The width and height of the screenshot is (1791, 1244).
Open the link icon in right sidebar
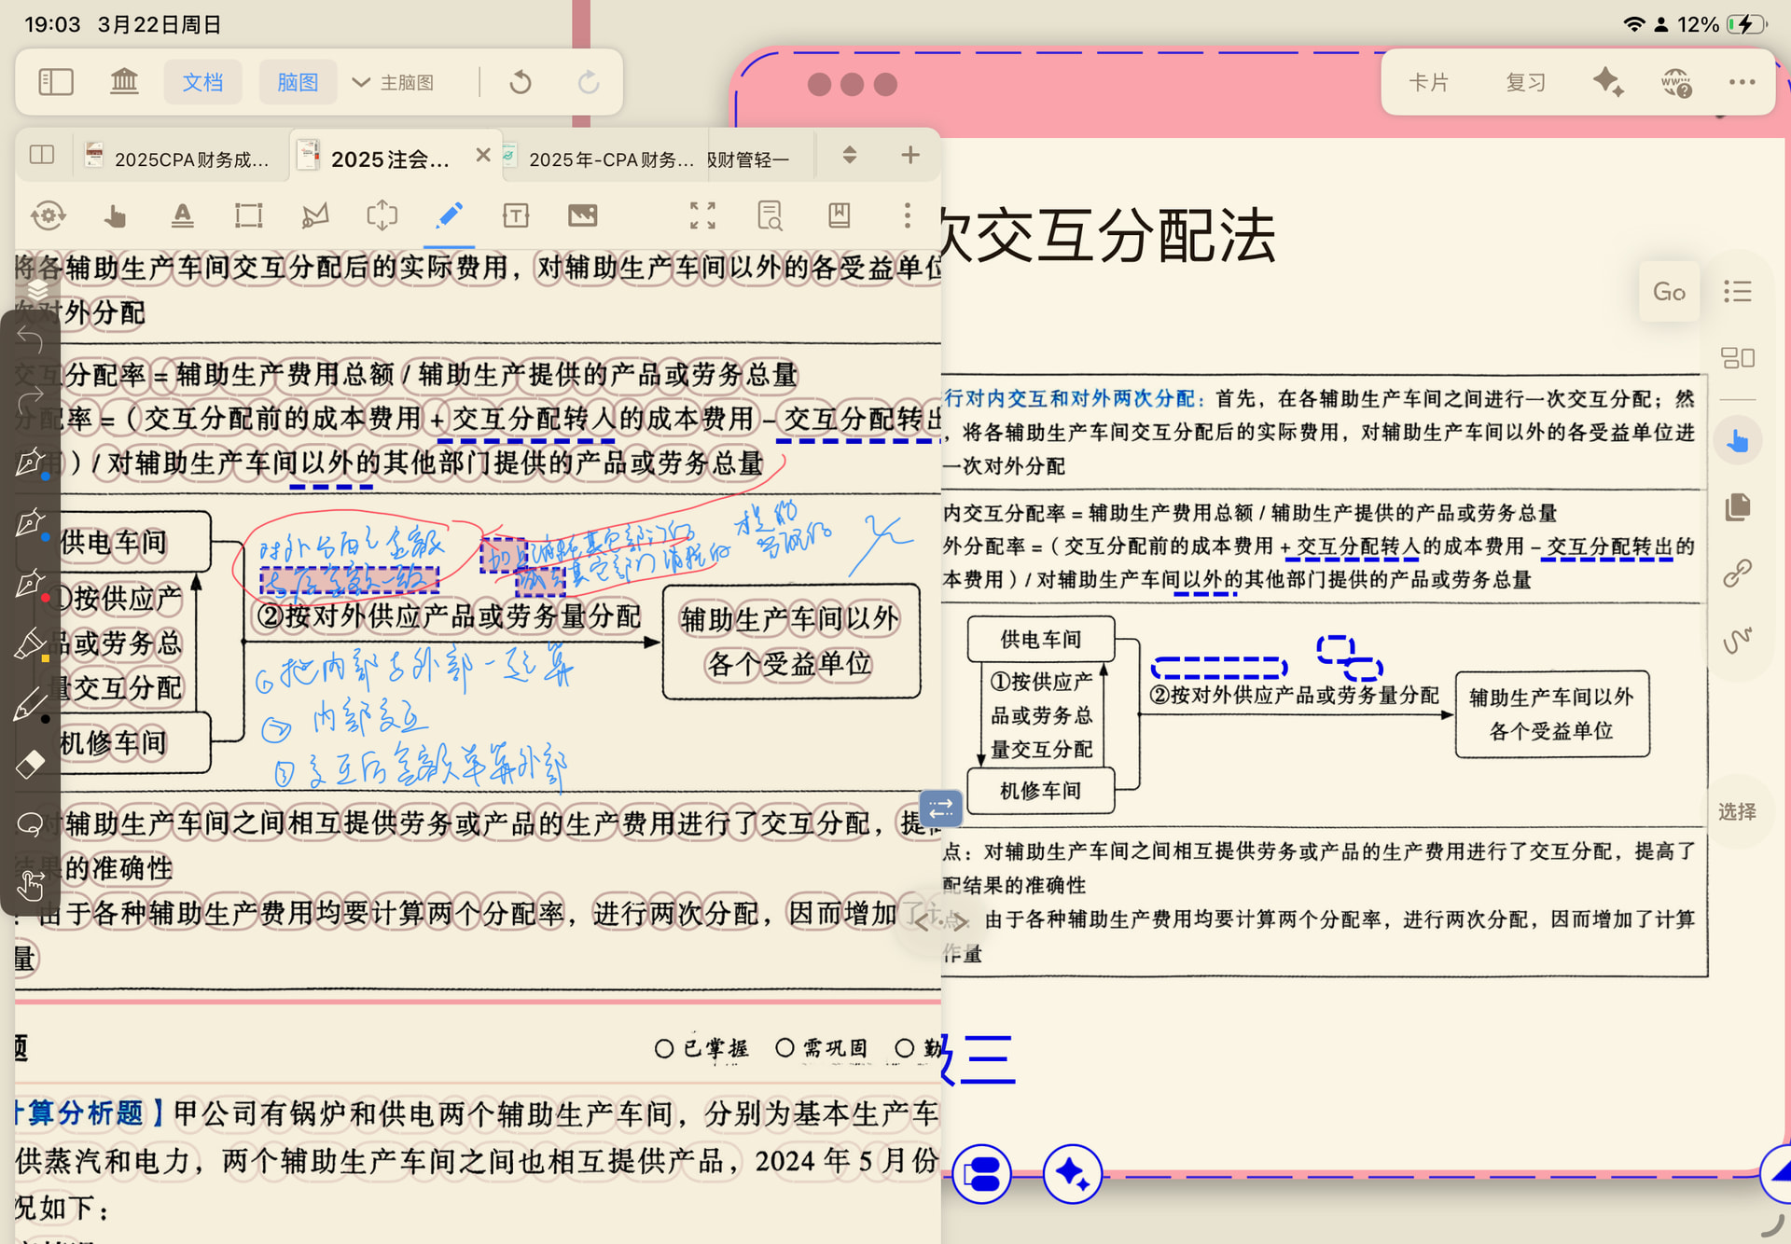pyautogui.click(x=1737, y=573)
